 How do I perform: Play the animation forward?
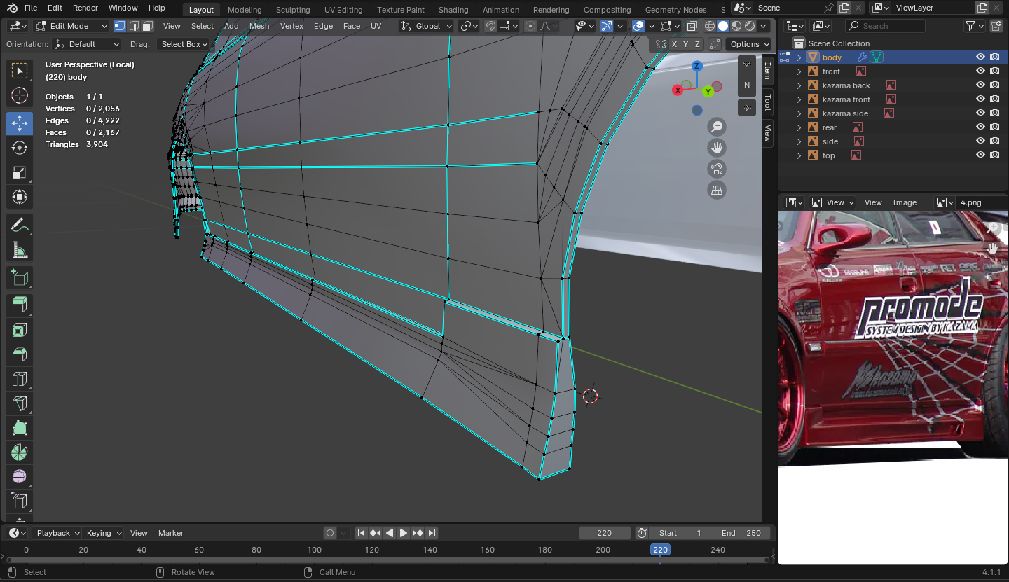pos(404,533)
